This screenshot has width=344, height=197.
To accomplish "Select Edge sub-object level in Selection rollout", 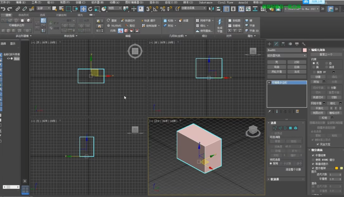I will tap(280, 128).
